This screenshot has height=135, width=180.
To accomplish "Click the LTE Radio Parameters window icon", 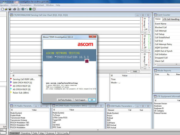I will point(11,106).
